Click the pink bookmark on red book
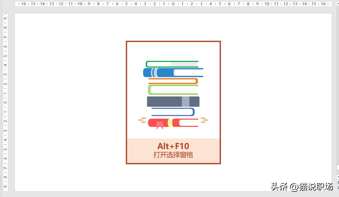The height and width of the screenshot is (197, 339). tap(160, 125)
